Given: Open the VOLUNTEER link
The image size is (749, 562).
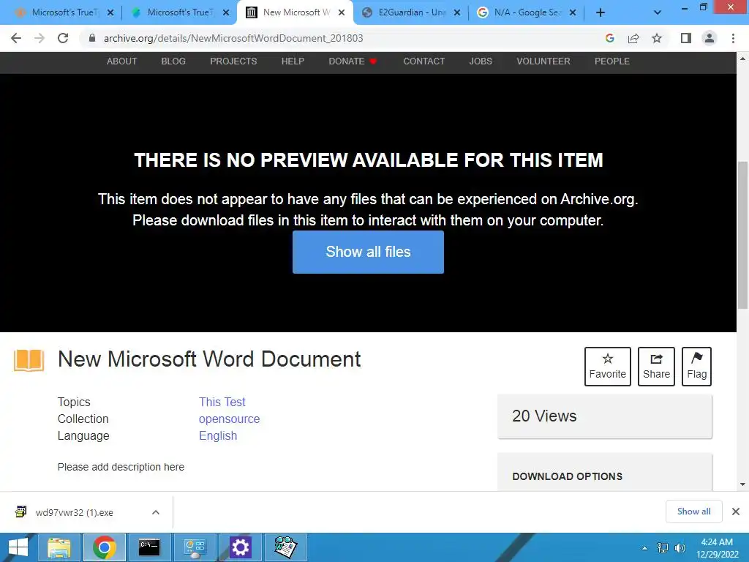Looking at the screenshot, I should (x=543, y=61).
